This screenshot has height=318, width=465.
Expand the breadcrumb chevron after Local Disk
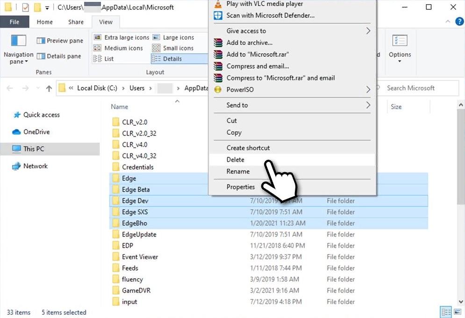(x=123, y=88)
